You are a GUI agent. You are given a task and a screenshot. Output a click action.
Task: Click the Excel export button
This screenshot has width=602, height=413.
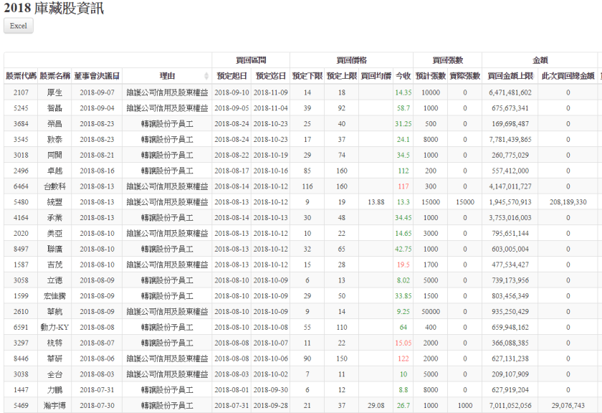pos(19,26)
